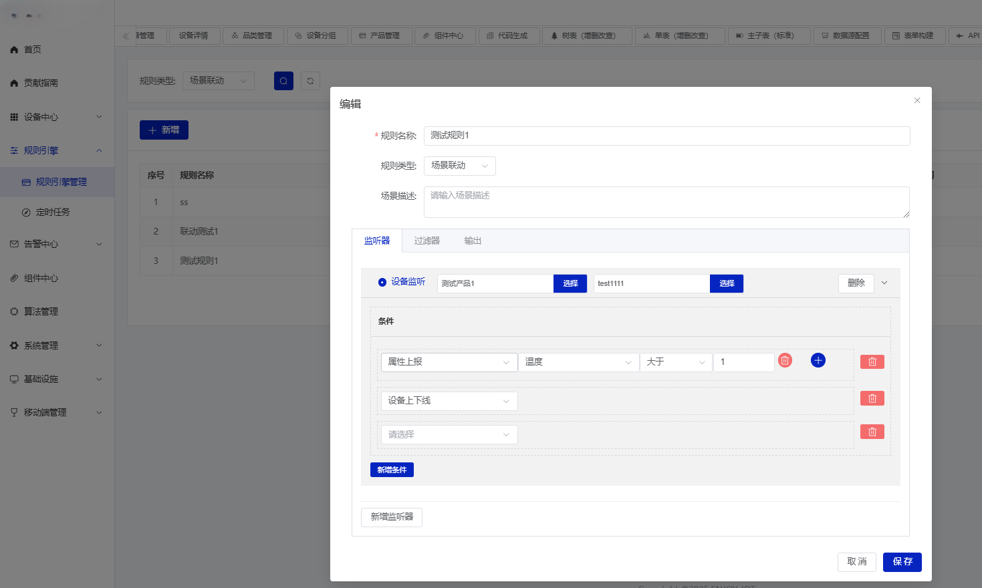Open the 组件中心 top tab

(445, 35)
